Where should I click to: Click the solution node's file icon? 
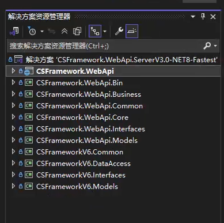18,59
